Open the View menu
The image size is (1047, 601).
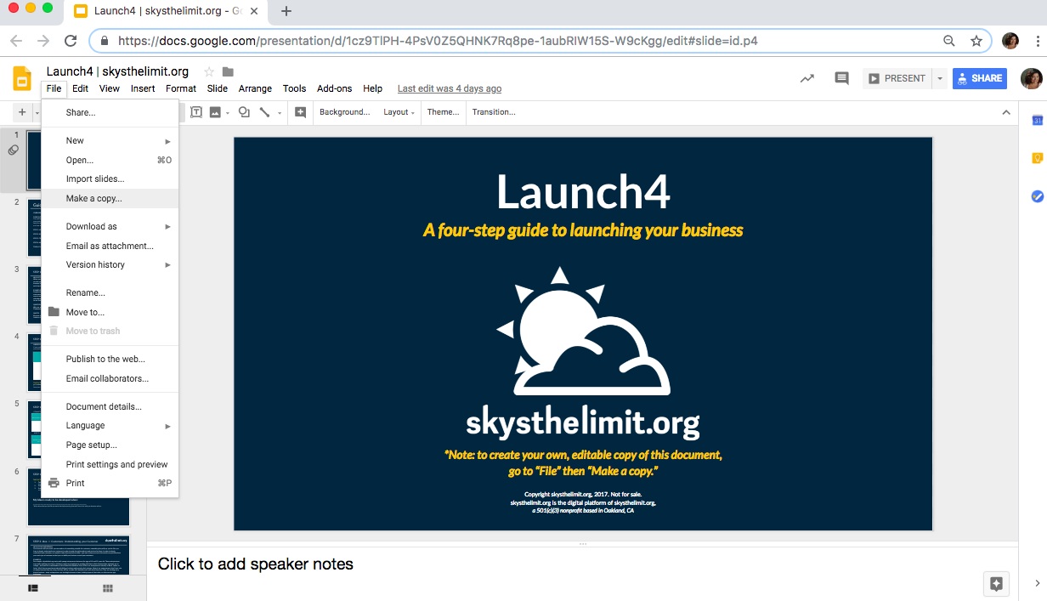point(109,88)
